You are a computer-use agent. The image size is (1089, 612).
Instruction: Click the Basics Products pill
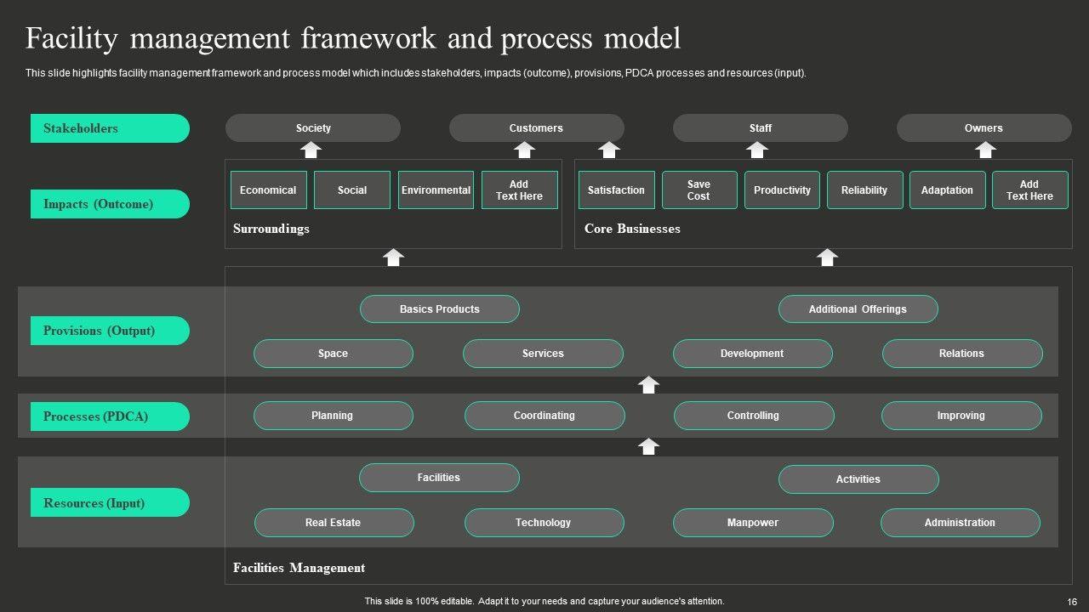click(440, 309)
